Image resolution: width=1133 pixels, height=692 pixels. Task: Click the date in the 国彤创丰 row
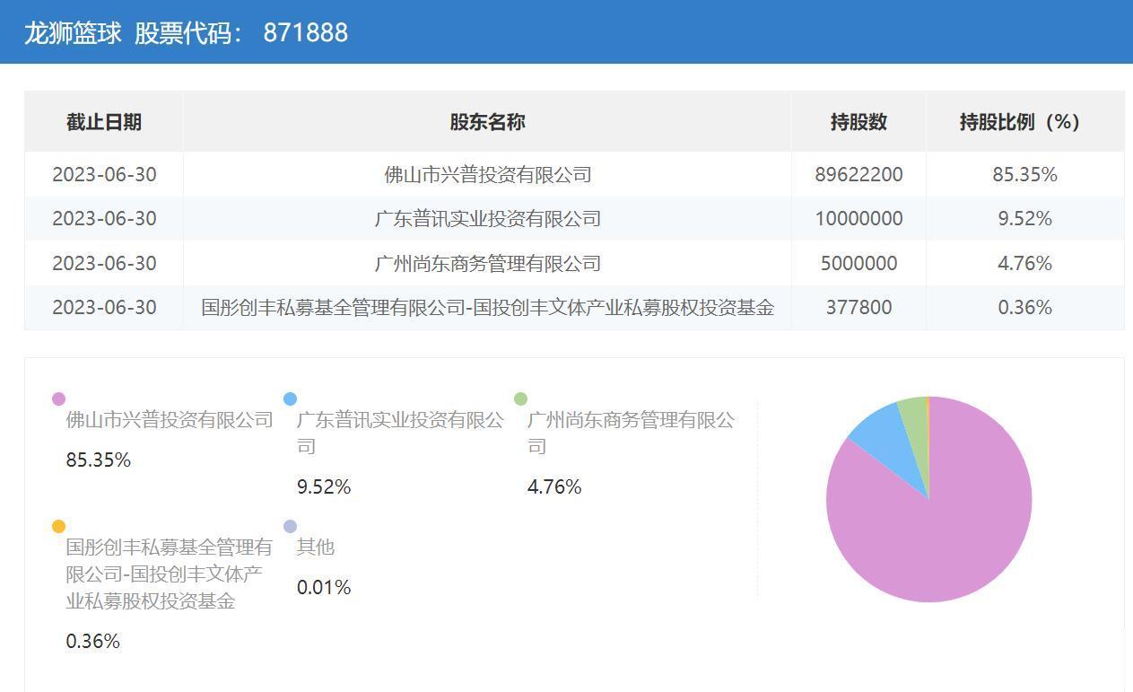[104, 308]
